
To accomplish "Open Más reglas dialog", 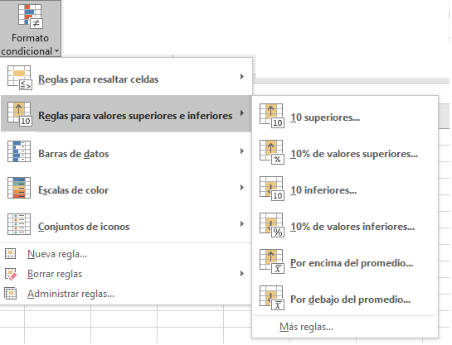I will click(345, 327).
